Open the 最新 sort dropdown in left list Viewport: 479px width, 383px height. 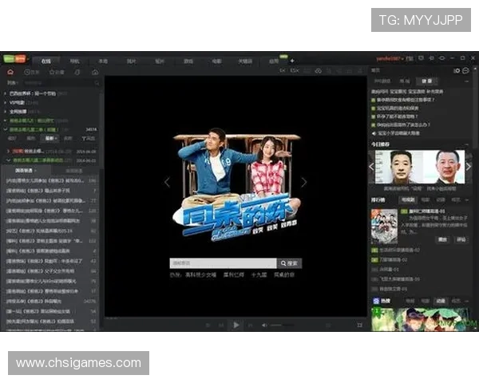49,138
